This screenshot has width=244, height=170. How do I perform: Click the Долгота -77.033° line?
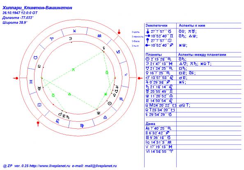(18, 18)
